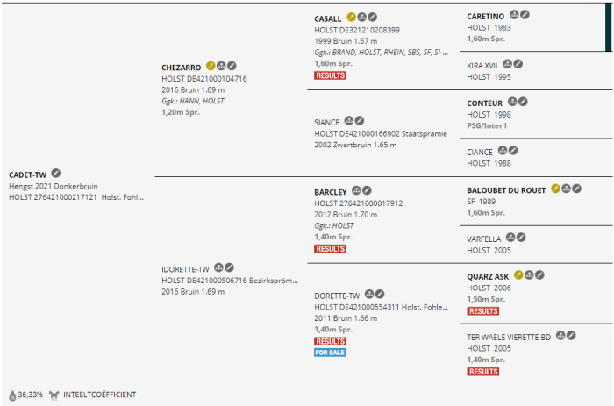The height and width of the screenshot is (406, 614).
Task: Open the CIANCE horse name link
Action: 480,153
